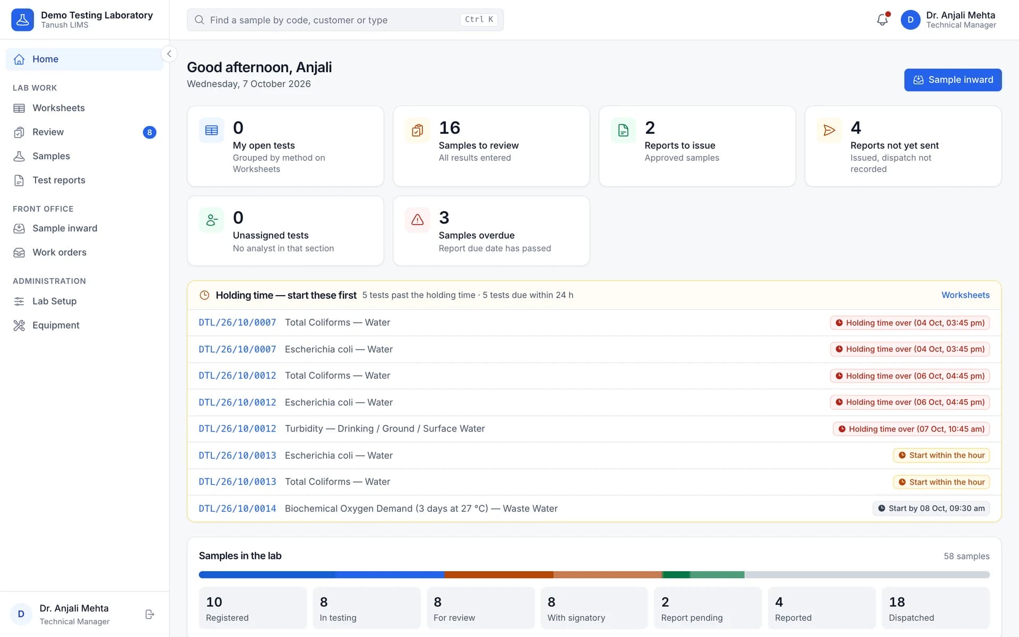Viewport: 1019px width, 637px height.
Task: Click the Find a sample search field
Action: point(345,20)
